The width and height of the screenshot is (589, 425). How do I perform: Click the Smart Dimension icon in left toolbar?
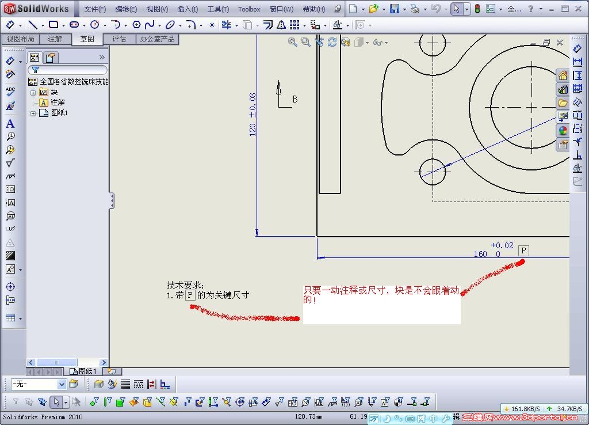click(10, 60)
